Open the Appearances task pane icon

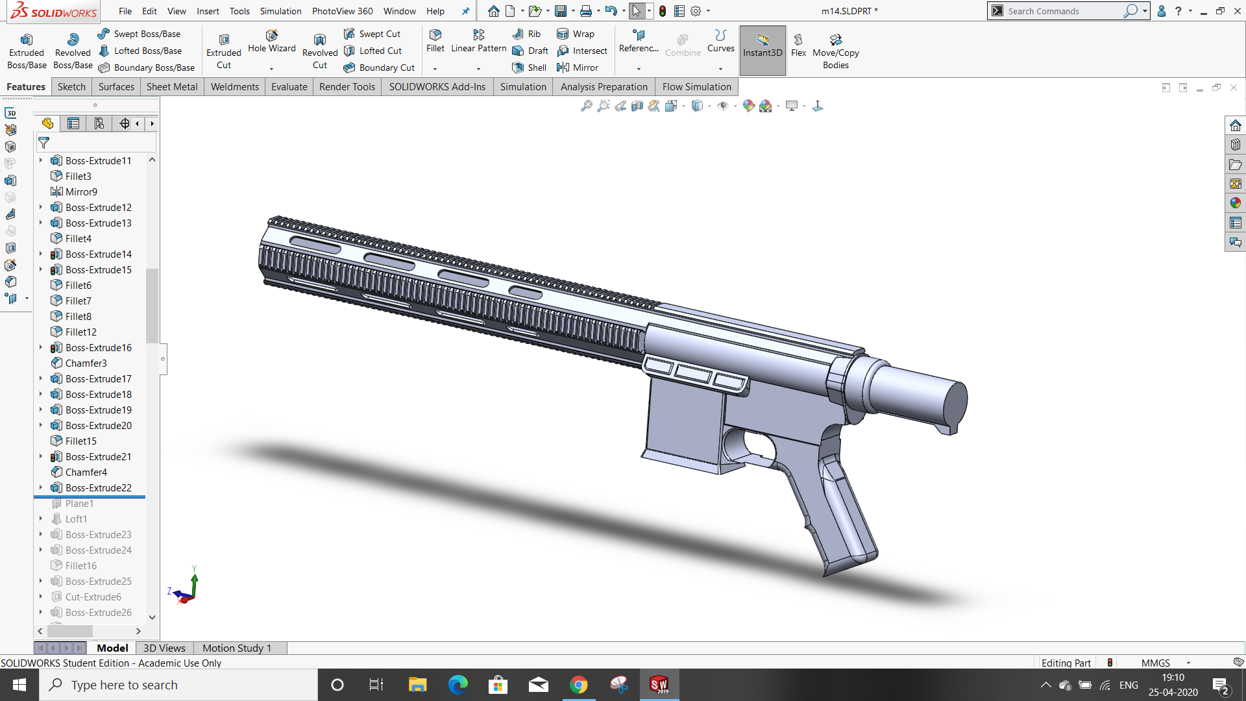pyautogui.click(x=1235, y=203)
